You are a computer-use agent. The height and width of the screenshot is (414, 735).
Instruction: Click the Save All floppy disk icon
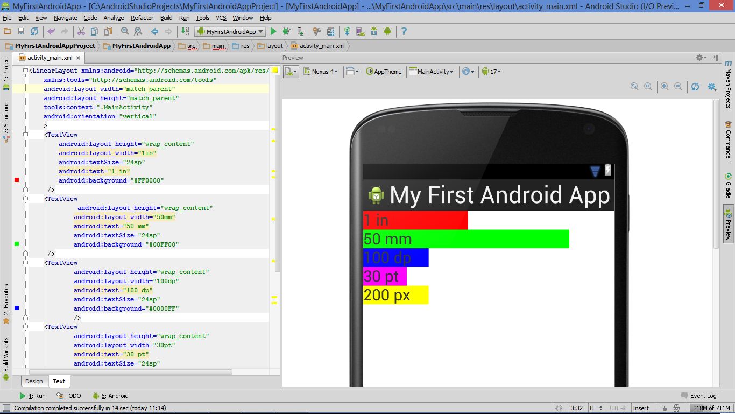[21, 32]
